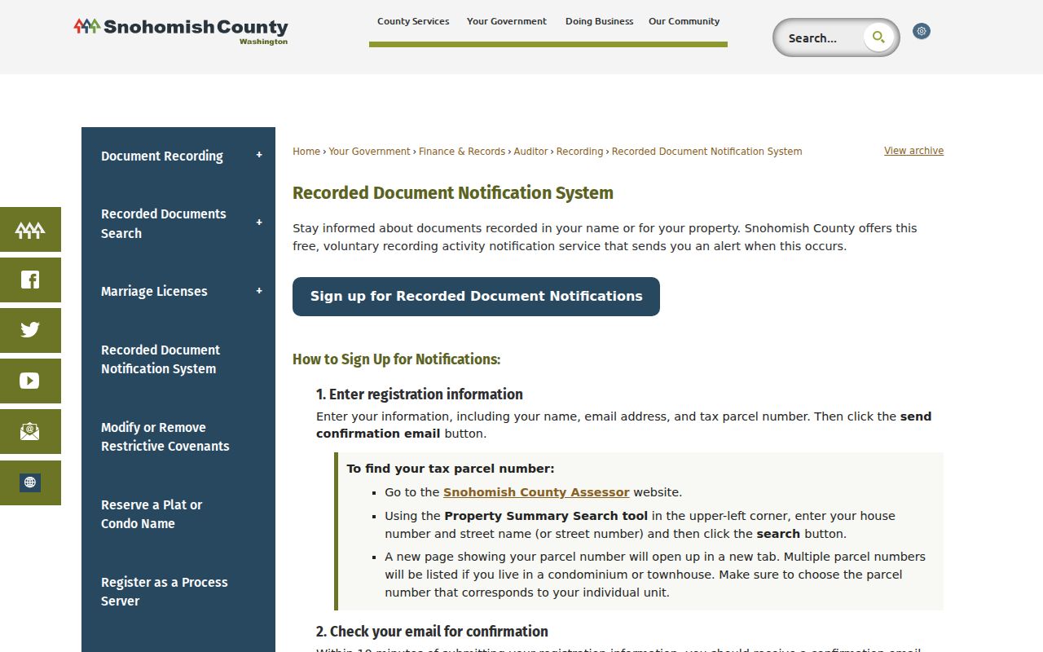Open the YouTube sidebar icon
1043x652 pixels.
(30, 381)
